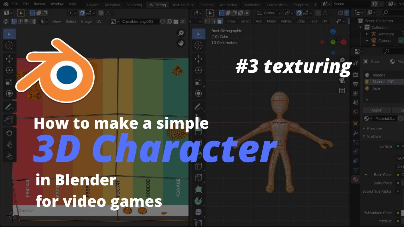This screenshot has width=404, height=227.
Task: Open the Render properties tab
Action: (x=356, y=75)
